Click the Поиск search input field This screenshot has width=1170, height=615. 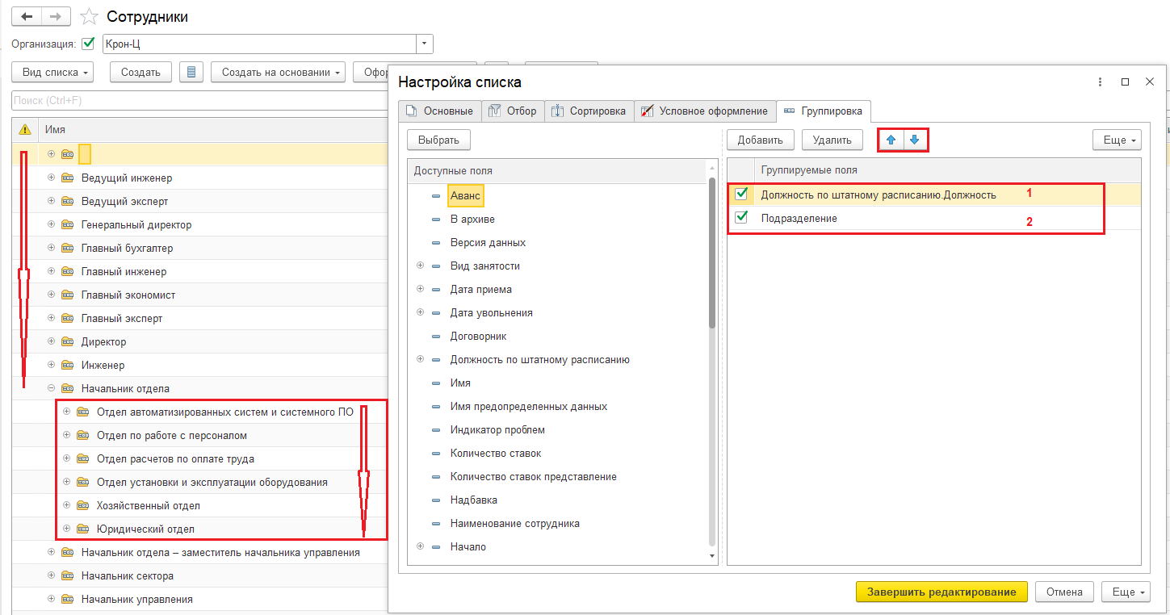(x=194, y=101)
